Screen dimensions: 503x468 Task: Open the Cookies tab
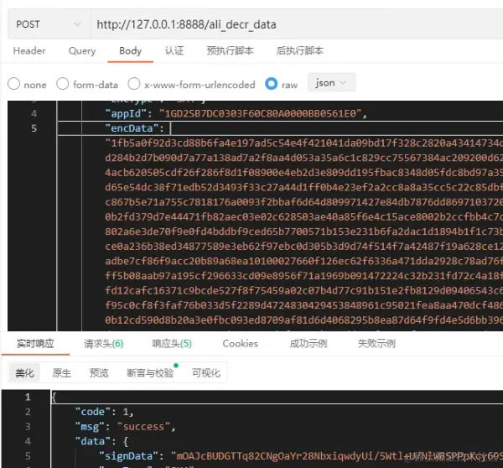pos(240,344)
